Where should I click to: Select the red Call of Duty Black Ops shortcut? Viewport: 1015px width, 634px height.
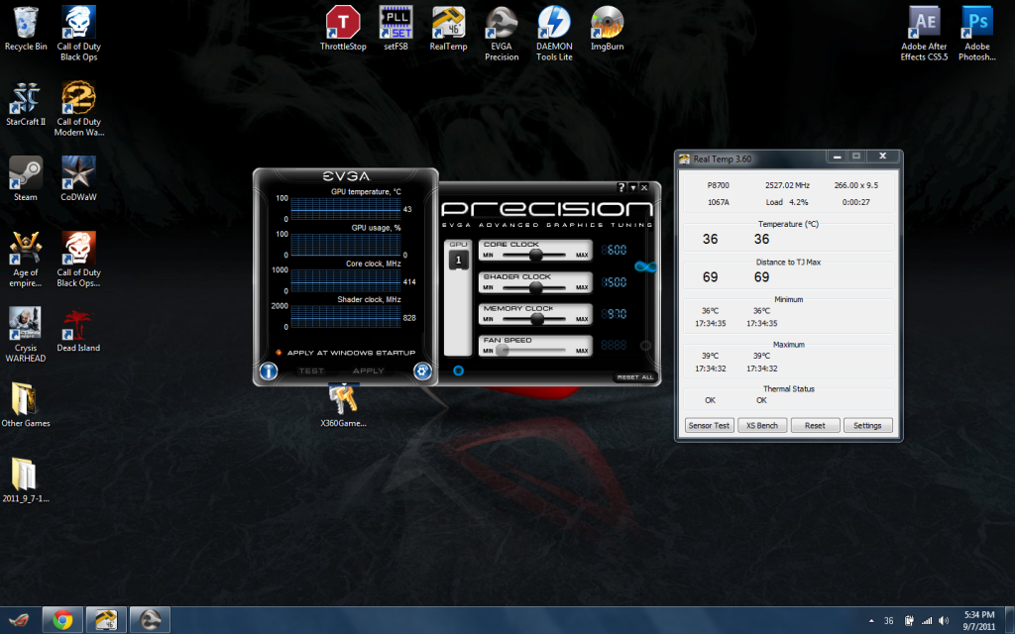[x=79, y=260]
